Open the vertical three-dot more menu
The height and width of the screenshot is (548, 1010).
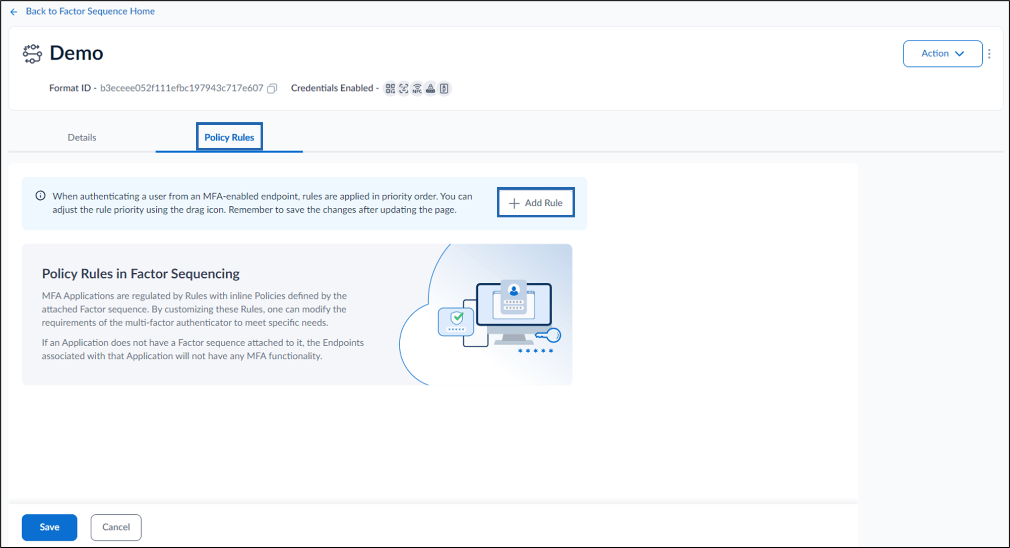pos(989,54)
